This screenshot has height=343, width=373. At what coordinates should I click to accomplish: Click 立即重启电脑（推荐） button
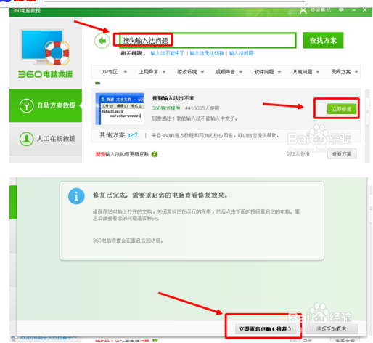(265, 329)
